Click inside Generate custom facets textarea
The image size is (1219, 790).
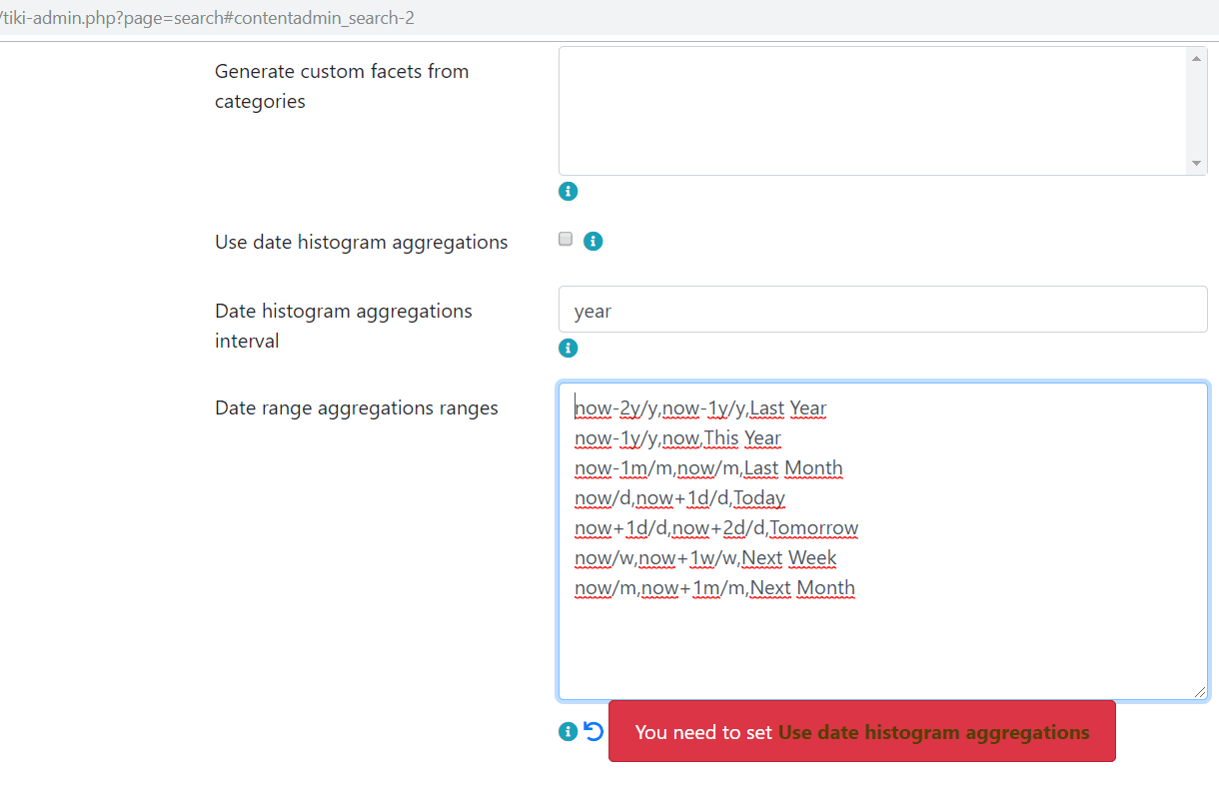pos(883,111)
